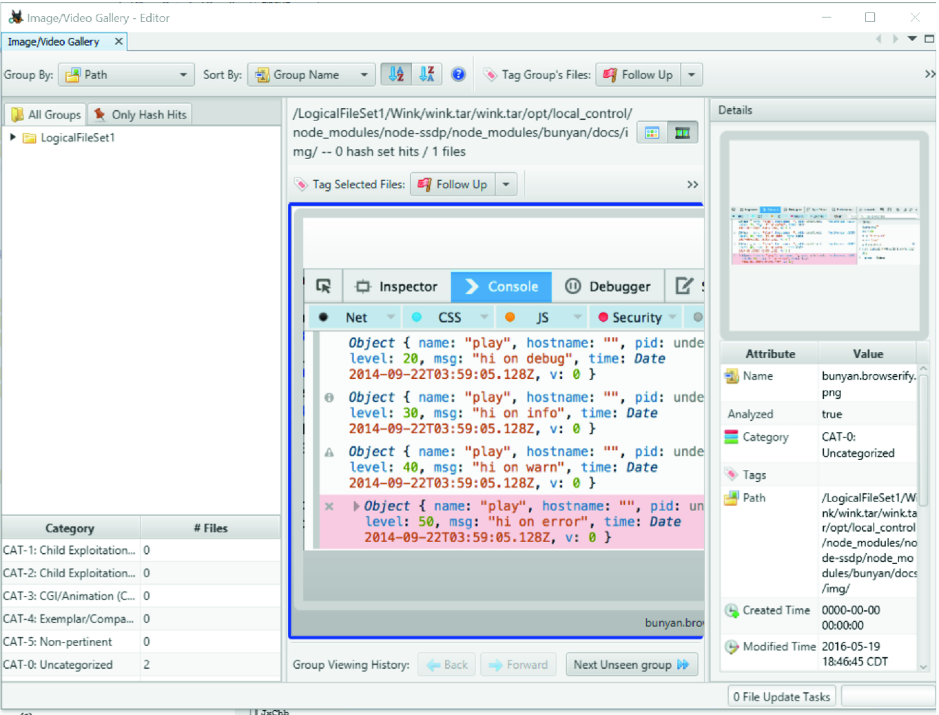
Task: Click 0 File Update Tasks status
Action: coord(781,696)
